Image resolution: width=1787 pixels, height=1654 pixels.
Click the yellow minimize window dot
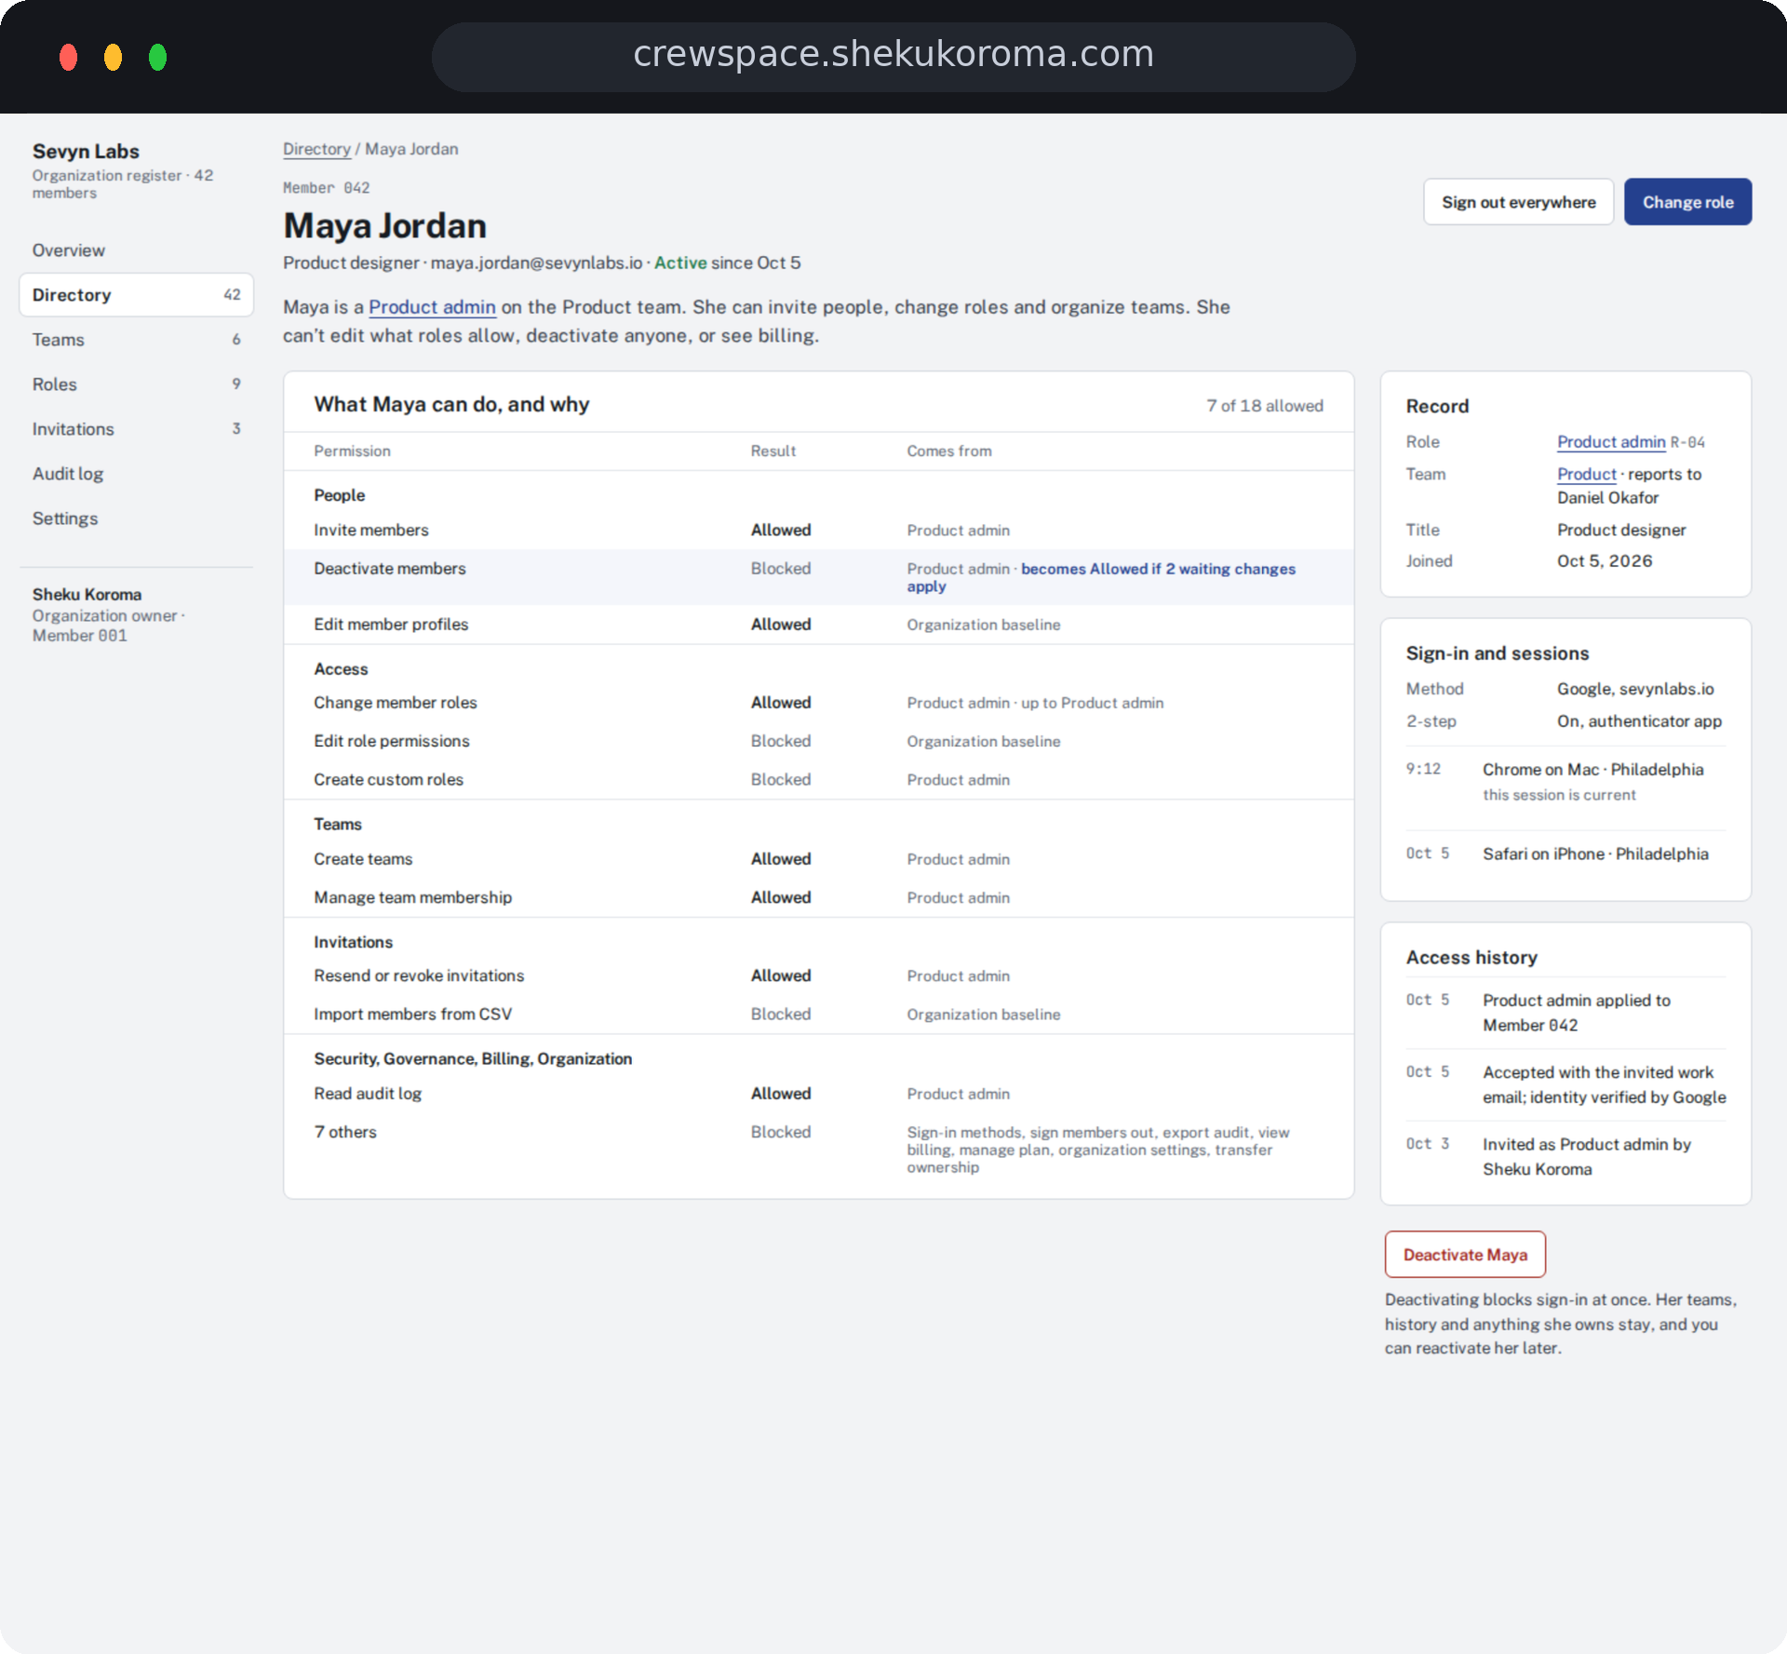113,57
